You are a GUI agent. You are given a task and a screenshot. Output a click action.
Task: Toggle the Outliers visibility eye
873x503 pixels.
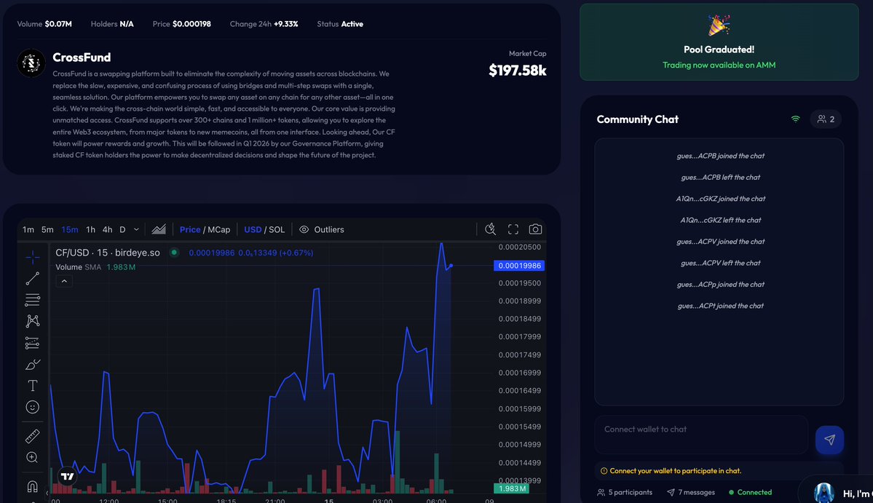304,229
